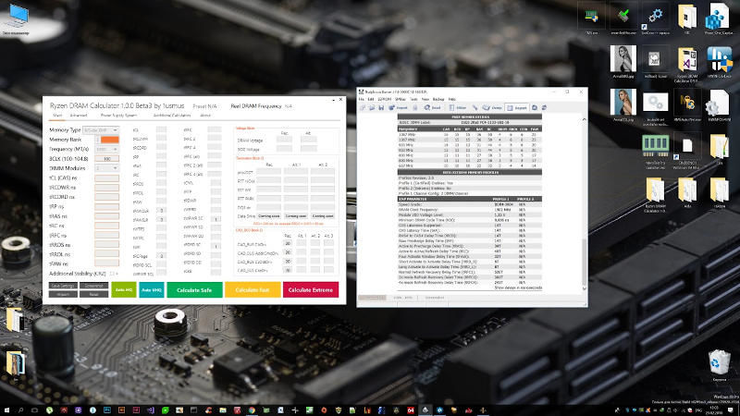Open the Edit menu in Thaiphoon Burner
The image size is (740, 416).
click(x=371, y=100)
